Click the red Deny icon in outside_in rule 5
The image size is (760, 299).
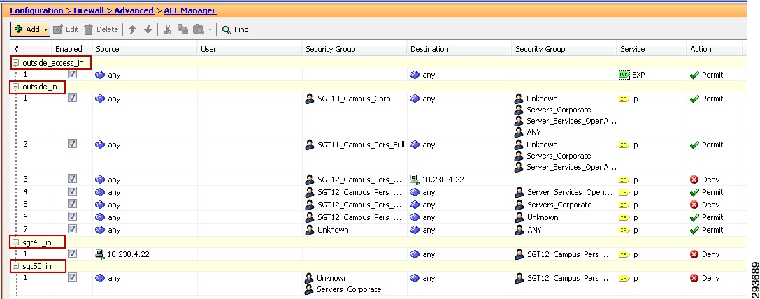pyautogui.click(x=694, y=205)
